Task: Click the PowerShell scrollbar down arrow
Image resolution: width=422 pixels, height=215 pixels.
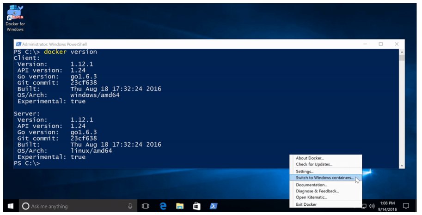Action: [x=402, y=166]
